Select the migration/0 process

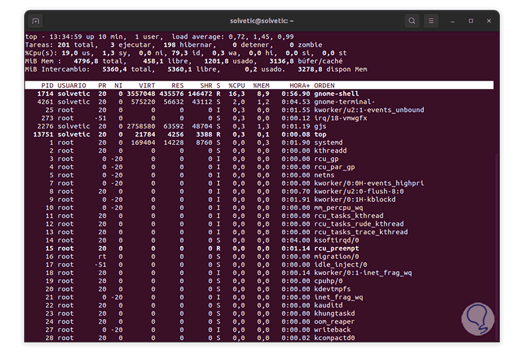337,256
